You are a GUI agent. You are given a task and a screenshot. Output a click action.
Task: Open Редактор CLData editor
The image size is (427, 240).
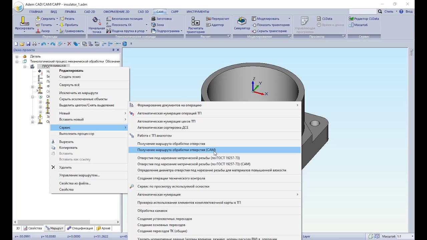pyautogui.click(x=364, y=19)
